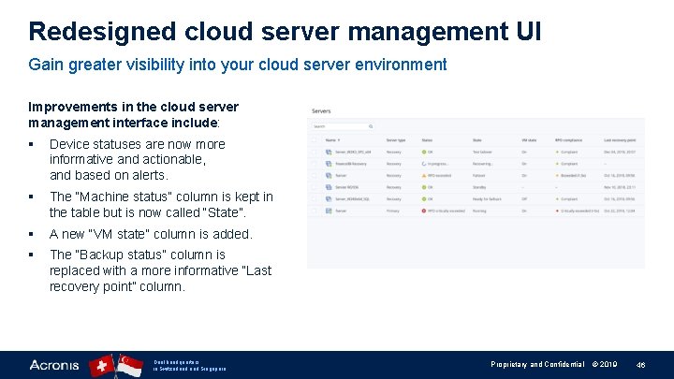Click the subtitle 'Gain greater visibility into your cloud server environment'

pyautogui.click(x=238, y=65)
